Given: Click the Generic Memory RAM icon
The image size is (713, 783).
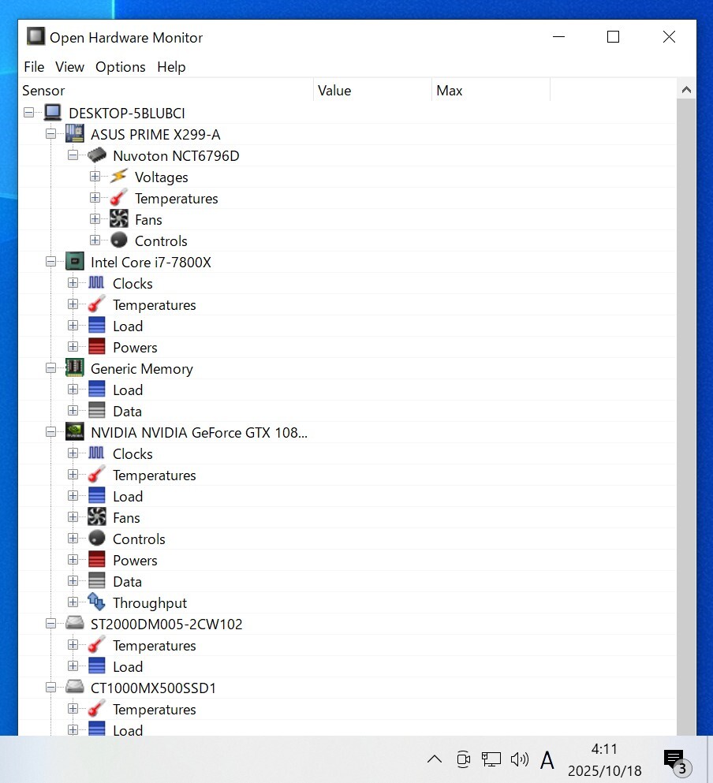Looking at the screenshot, I should click(x=74, y=368).
